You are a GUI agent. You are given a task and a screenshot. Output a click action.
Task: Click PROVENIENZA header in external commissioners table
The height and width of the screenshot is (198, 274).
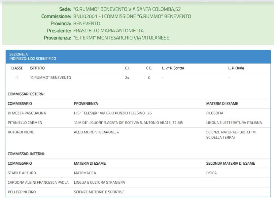[86, 104]
